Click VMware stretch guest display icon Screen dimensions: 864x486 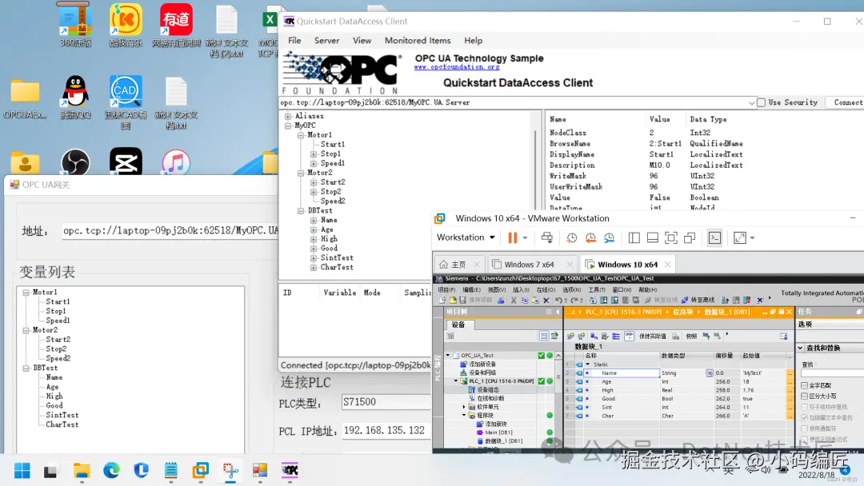[739, 237]
